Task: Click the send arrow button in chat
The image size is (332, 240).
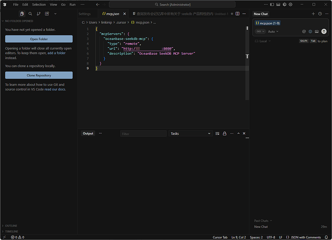Action: click(324, 32)
